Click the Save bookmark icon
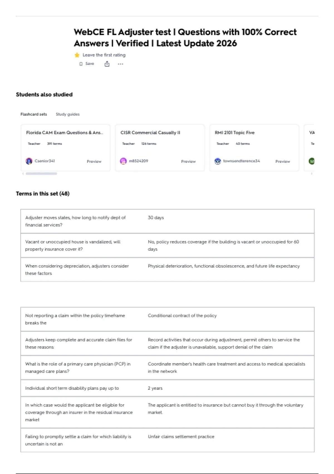 pyautogui.click(x=81, y=64)
